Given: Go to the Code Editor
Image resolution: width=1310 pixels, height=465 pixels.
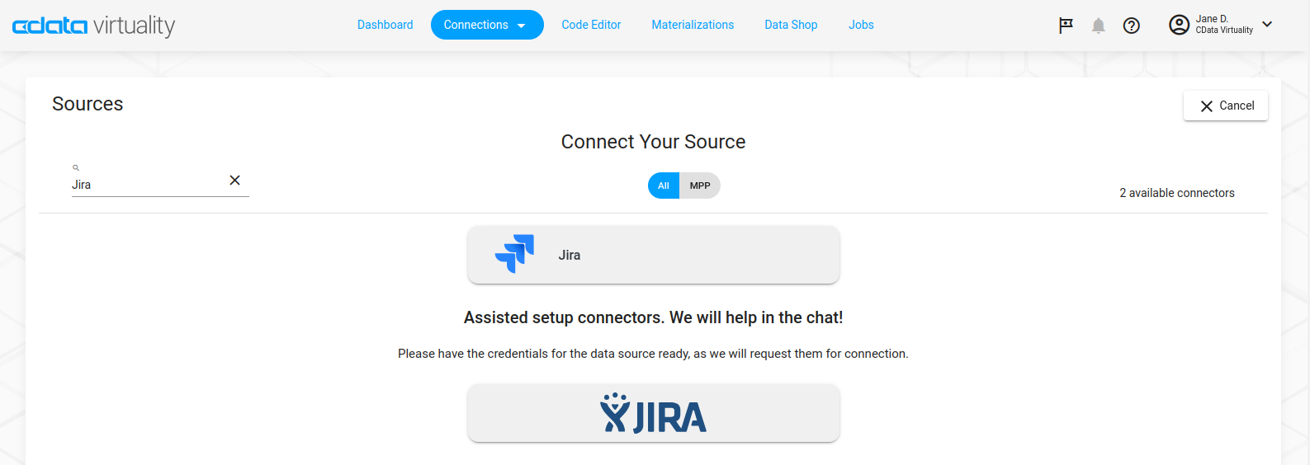Looking at the screenshot, I should tap(591, 25).
